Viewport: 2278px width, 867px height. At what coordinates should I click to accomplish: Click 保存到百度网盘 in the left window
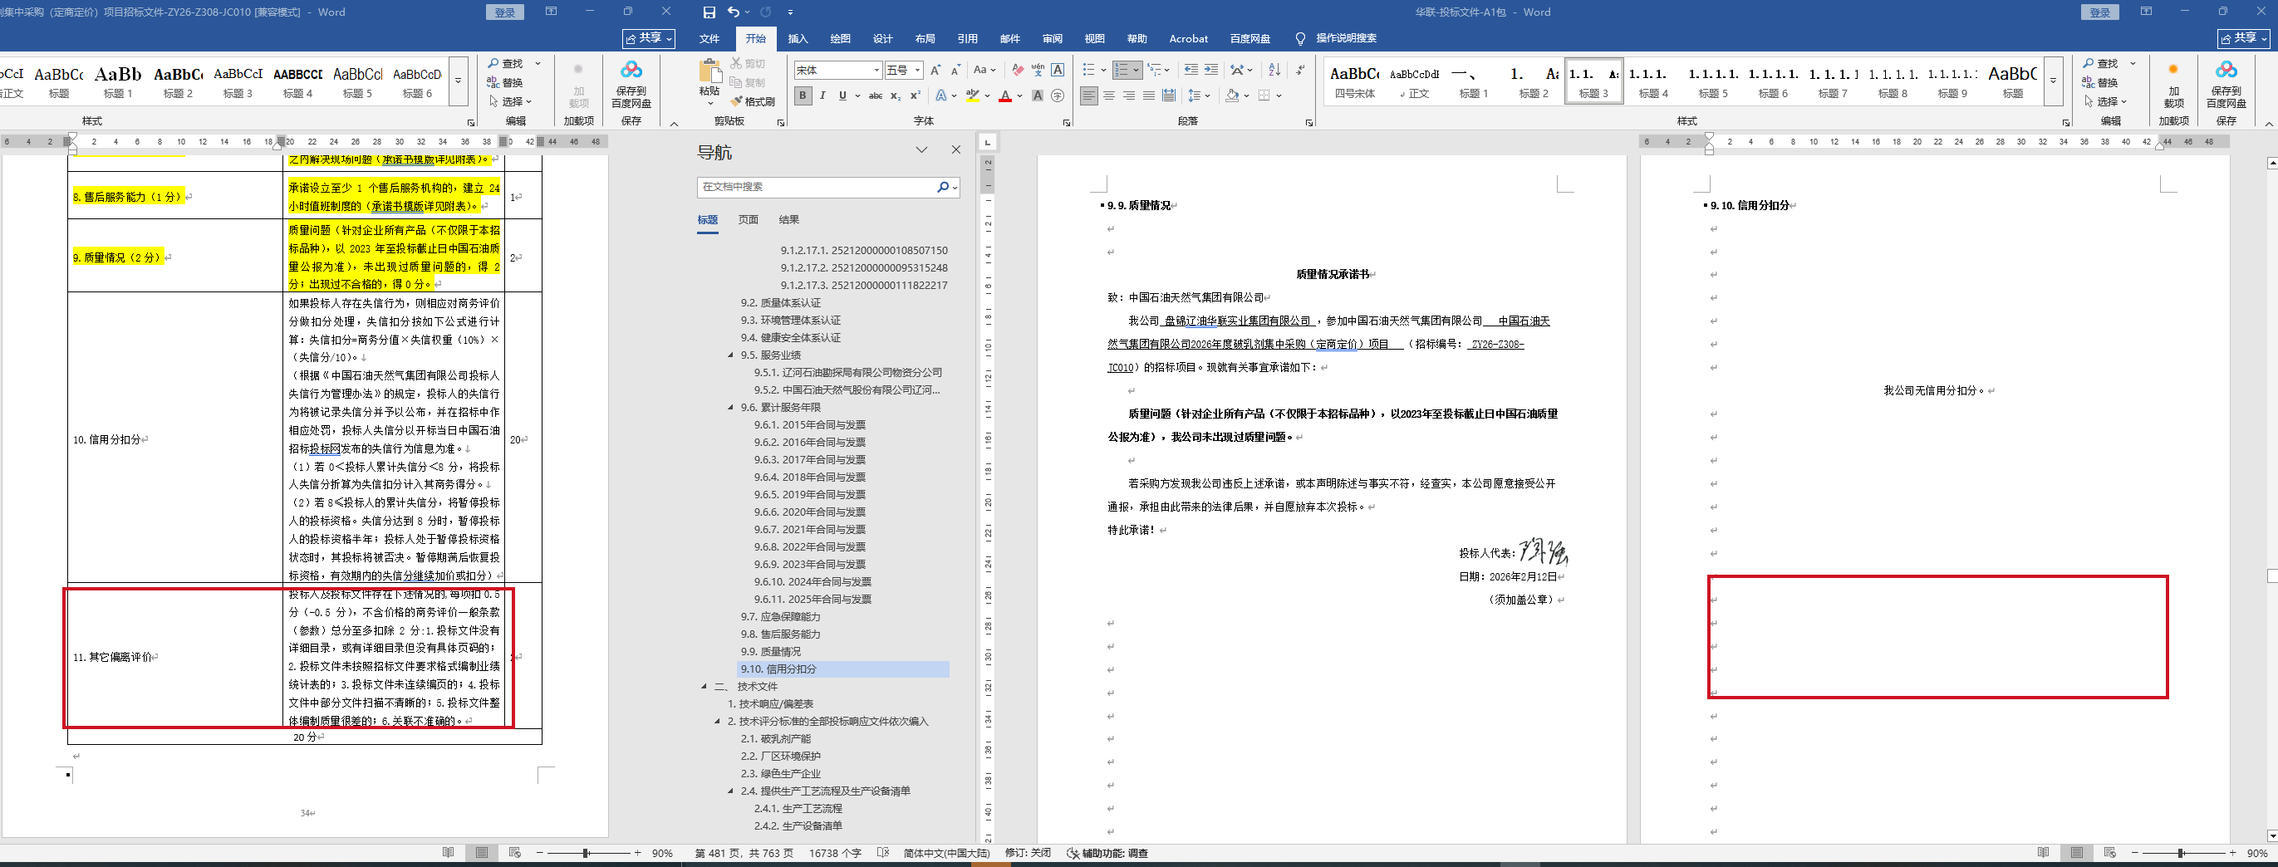(x=631, y=83)
